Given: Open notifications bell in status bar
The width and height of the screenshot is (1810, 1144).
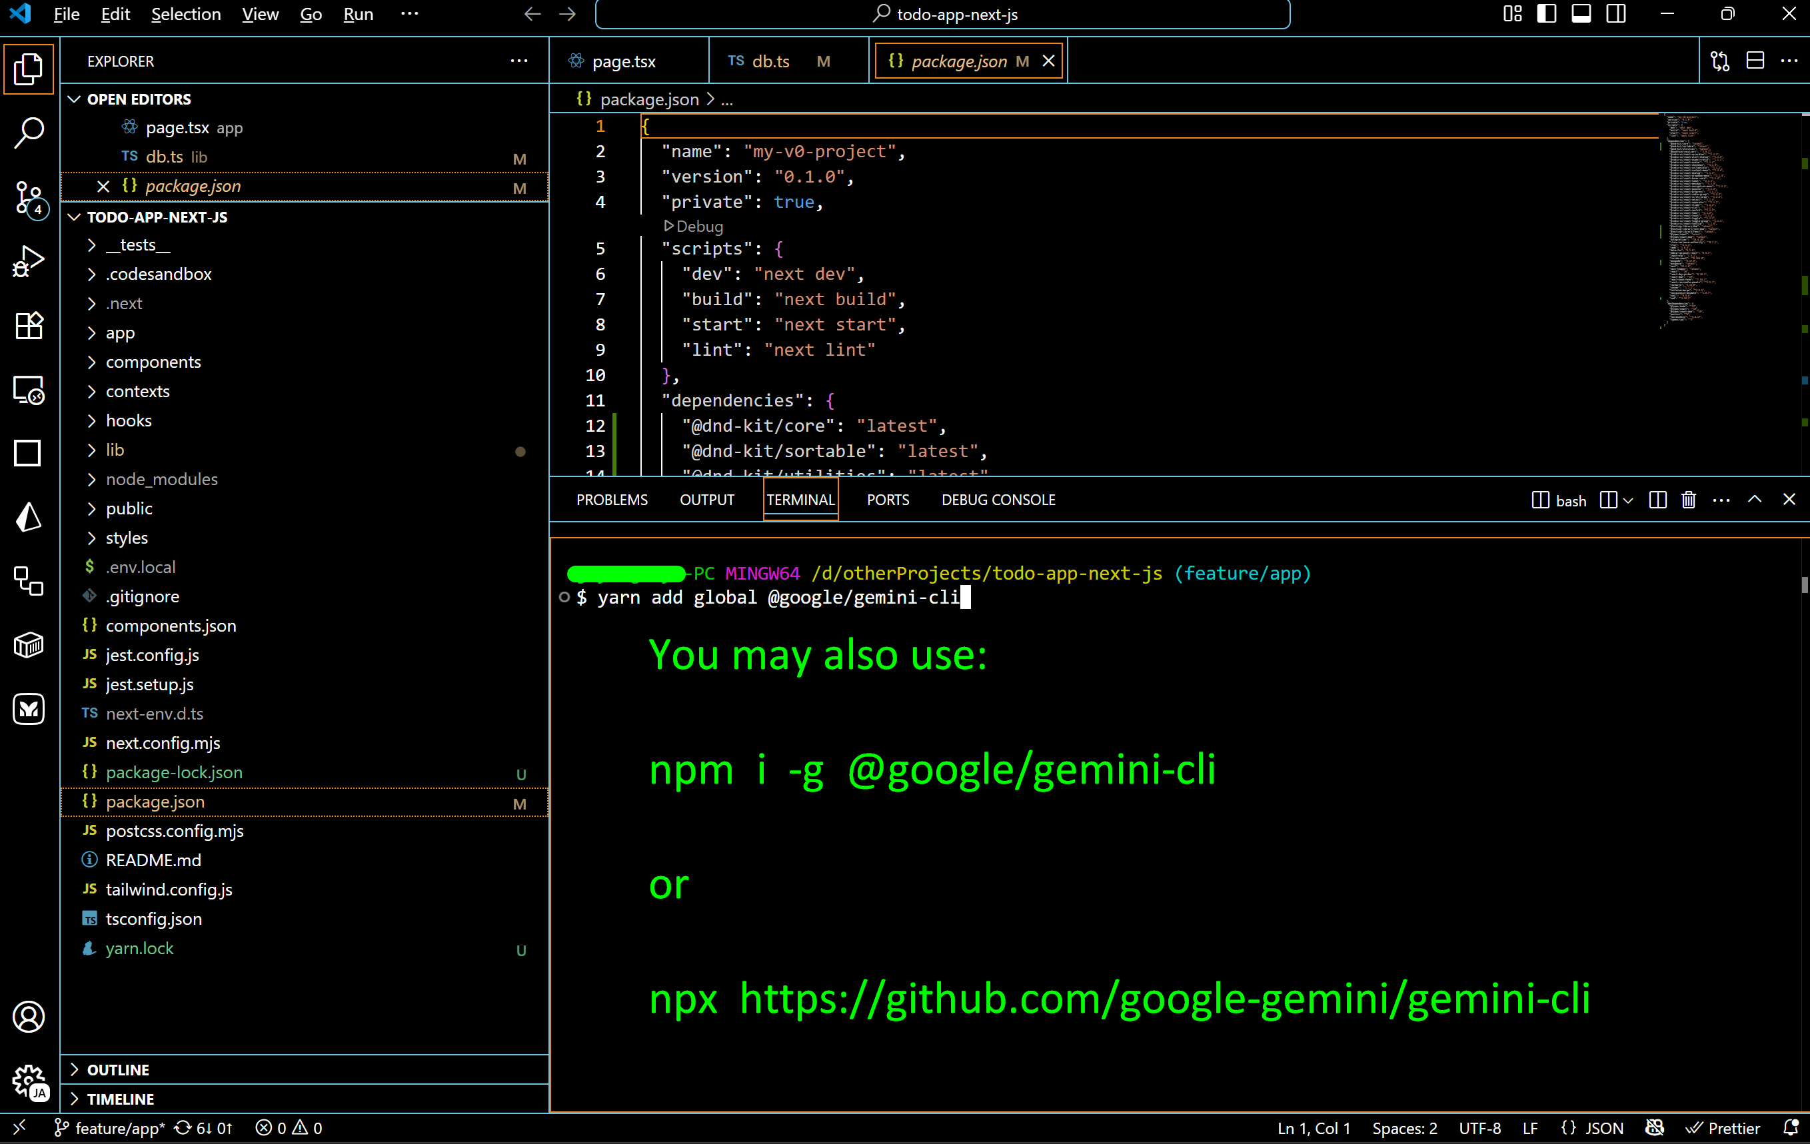Looking at the screenshot, I should click(x=1791, y=1127).
